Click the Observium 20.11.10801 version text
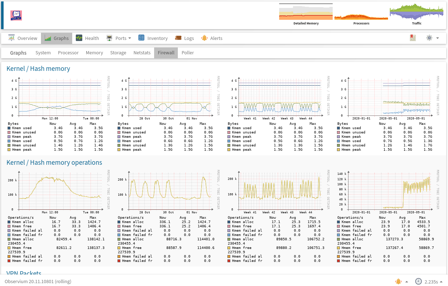 point(38,281)
